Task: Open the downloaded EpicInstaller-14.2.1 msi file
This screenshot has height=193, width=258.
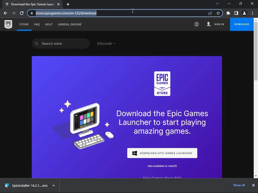Action: tap(30, 185)
